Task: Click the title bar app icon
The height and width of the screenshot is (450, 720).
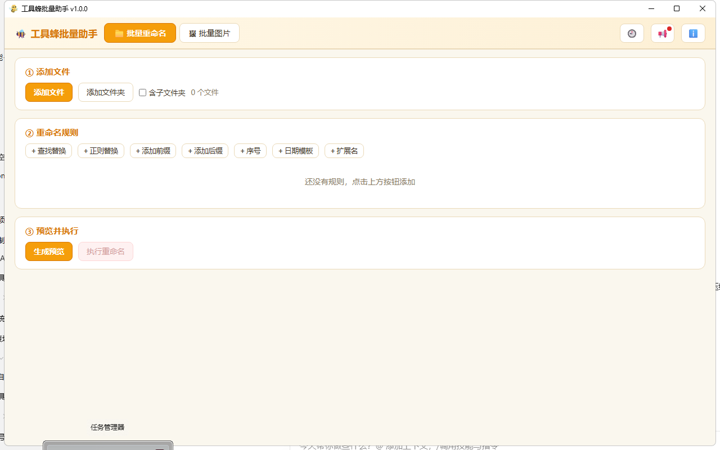Action: pyautogui.click(x=14, y=8)
